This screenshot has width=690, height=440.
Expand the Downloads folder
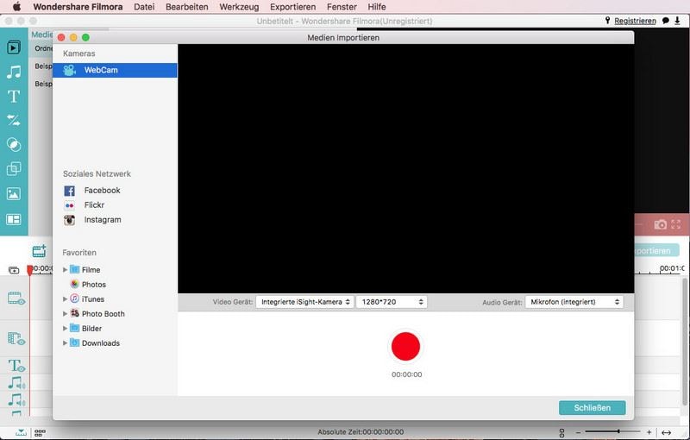66,343
